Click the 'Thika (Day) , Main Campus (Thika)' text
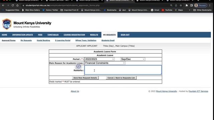This screenshot has height=120, width=214. tap(119, 46)
